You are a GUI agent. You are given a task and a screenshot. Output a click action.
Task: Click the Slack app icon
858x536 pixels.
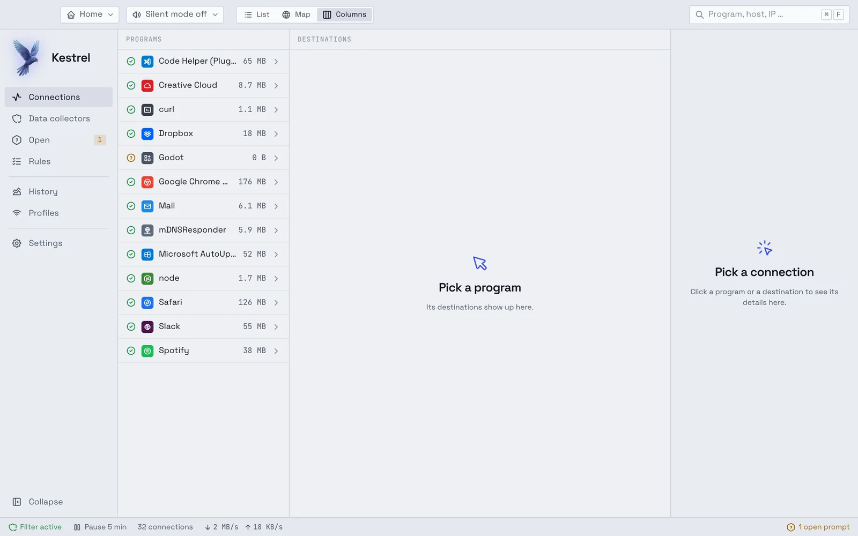[x=147, y=327]
